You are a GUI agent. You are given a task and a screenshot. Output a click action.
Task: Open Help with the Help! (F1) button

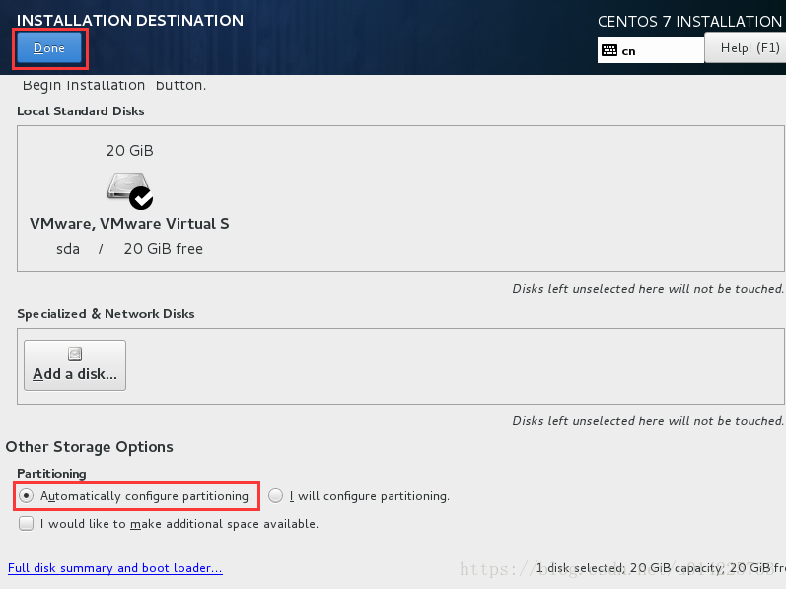[x=746, y=48]
